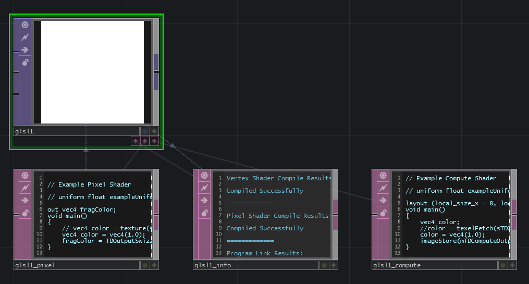Toggle the lock flag on glsl1 node
Viewport: 529px width, 284px height.
coord(25,63)
